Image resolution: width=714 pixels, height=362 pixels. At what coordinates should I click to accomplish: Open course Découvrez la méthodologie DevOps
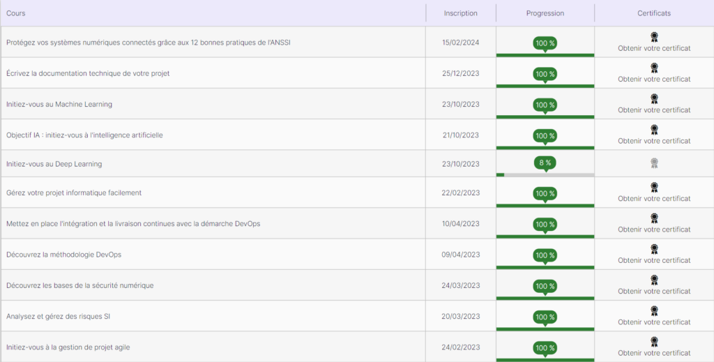(63, 255)
